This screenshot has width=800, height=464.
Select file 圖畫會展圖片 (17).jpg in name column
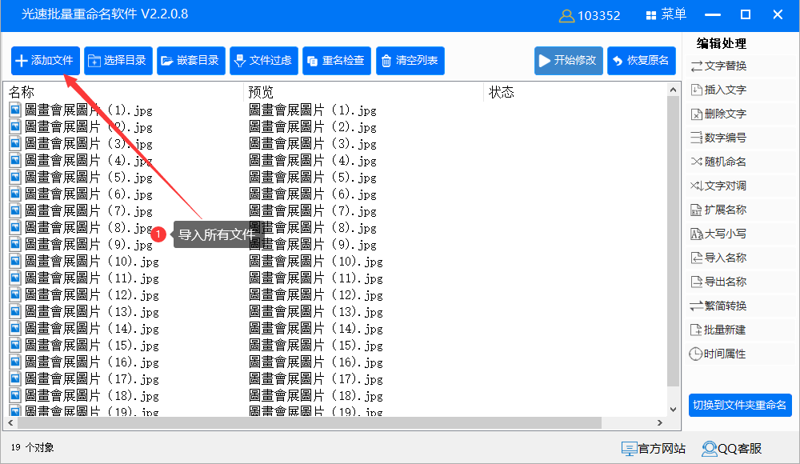point(92,378)
